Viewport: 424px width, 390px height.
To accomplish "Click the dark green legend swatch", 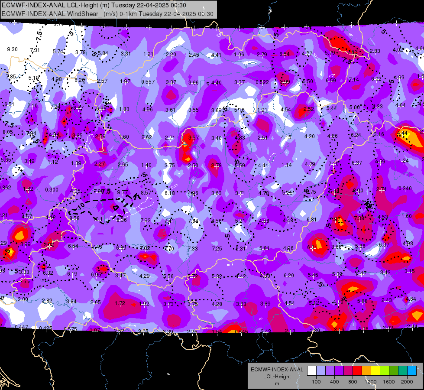I will [393, 370].
